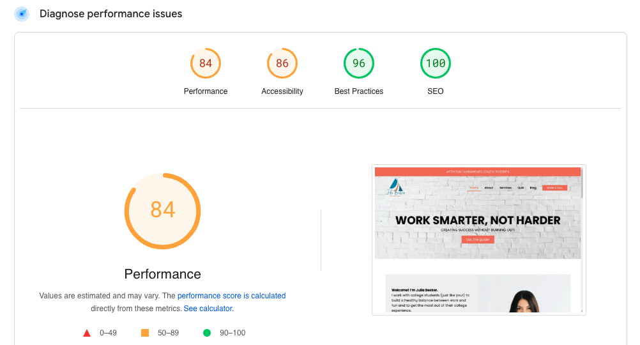The height and width of the screenshot is (345, 640).
Task: Click the green circle 90–100 legend icon
Action: [207, 333]
